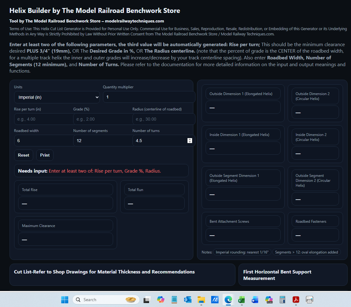Open Adobe Acrobat from the taskbar
Image resolution: width=351 pixels, height=307 pixels.
coord(295,299)
